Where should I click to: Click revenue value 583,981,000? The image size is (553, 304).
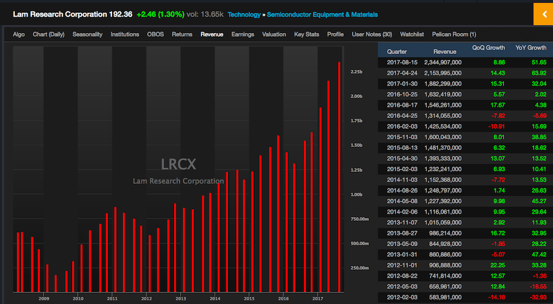(x=445, y=297)
